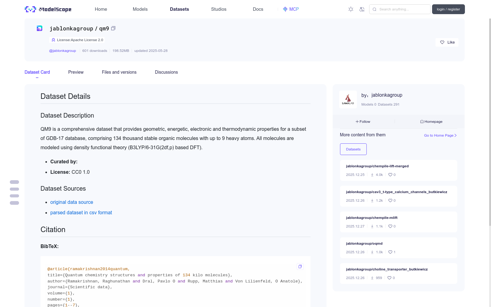Select the Dataset Card tab
The width and height of the screenshot is (491, 307).
coord(37,72)
